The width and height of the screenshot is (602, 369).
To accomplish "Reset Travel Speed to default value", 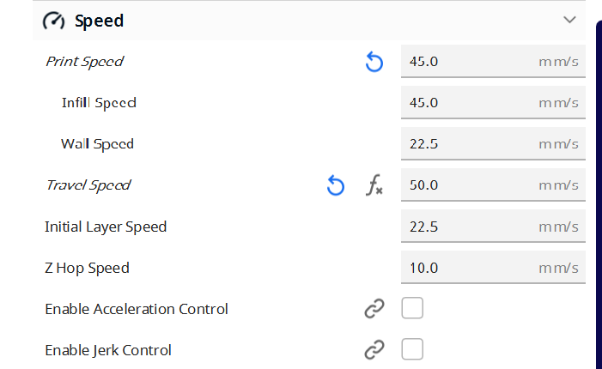I will pos(336,185).
